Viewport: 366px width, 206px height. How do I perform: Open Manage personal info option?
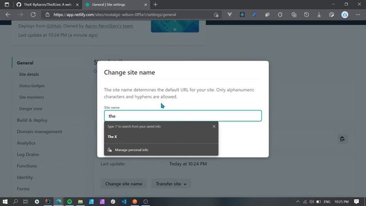tap(161, 150)
